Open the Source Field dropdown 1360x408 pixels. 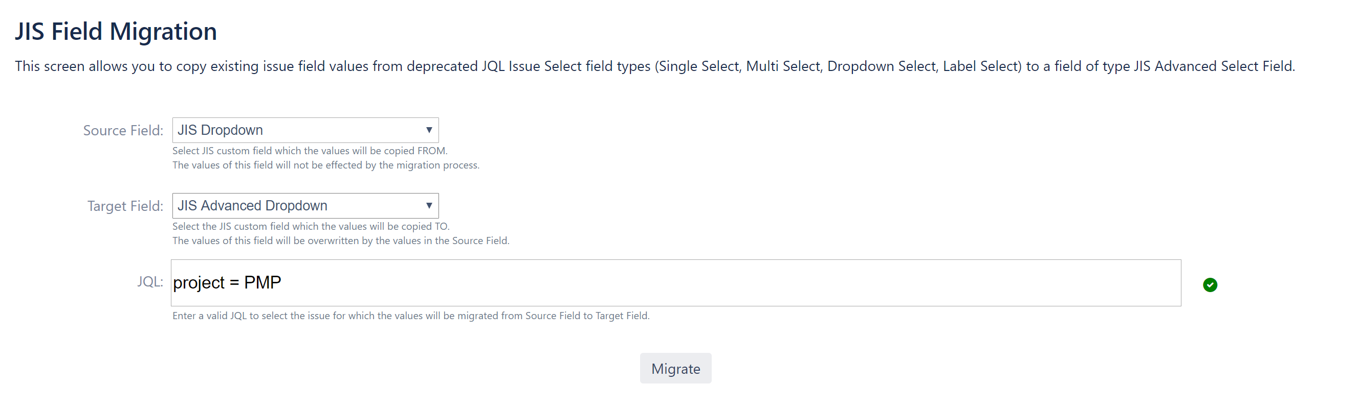(x=304, y=130)
